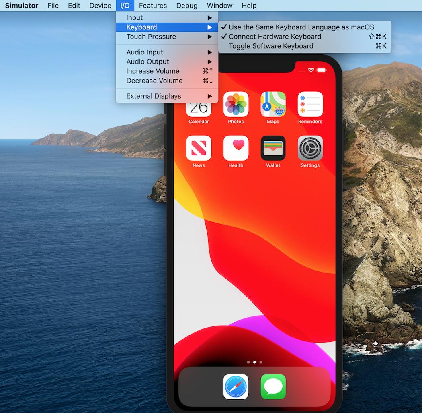Open the iOS Settings app
The height and width of the screenshot is (413, 422).
pos(310,148)
